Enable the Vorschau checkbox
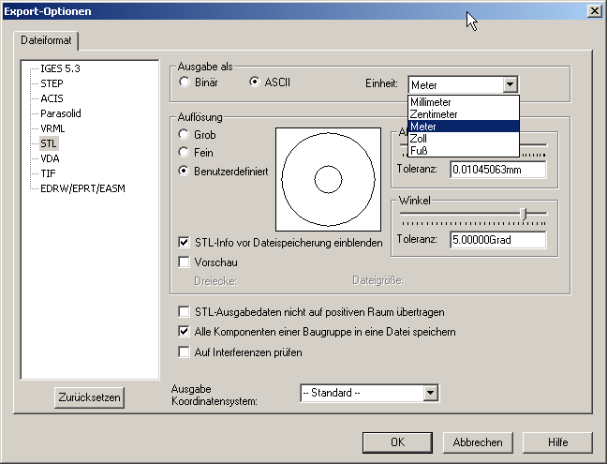 pyautogui.click(x=185, y=262)
